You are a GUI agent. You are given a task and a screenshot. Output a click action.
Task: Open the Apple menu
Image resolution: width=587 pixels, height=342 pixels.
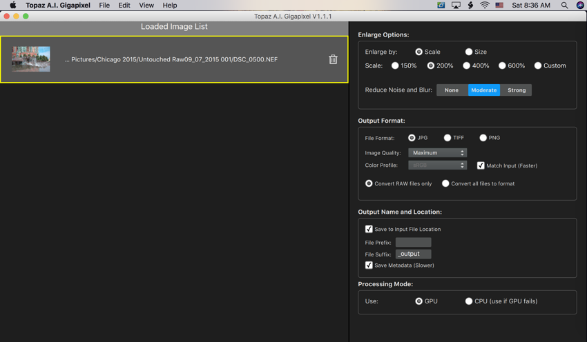pos(12,6)
